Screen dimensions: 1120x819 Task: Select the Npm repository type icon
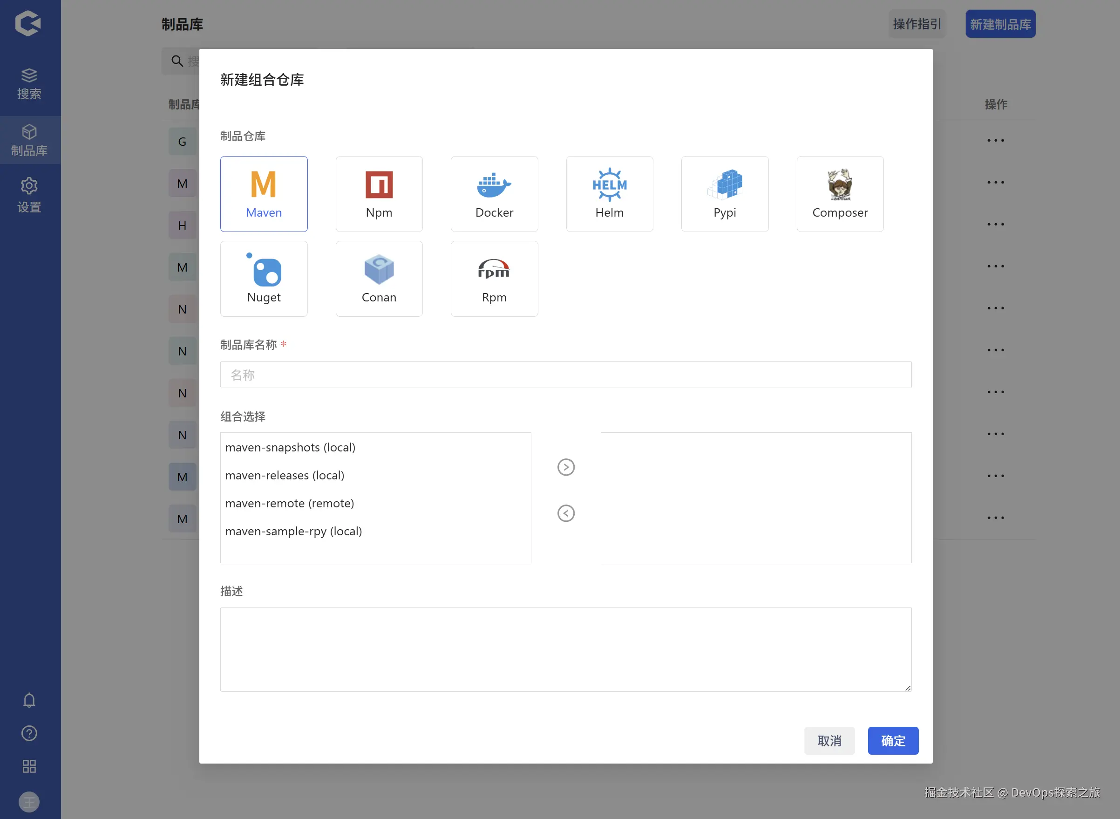379,194
